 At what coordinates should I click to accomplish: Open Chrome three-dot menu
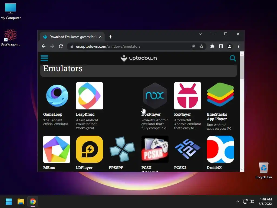pyautogui.click(x=238, y=46)
